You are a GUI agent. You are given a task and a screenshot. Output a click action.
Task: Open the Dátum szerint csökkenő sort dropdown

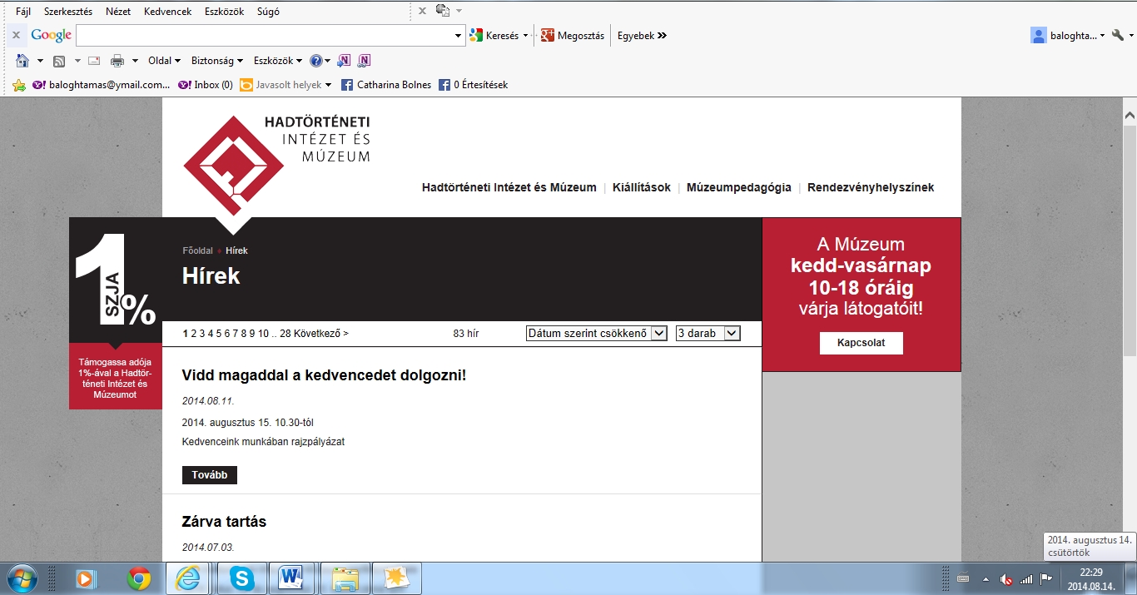click(597, 333)
